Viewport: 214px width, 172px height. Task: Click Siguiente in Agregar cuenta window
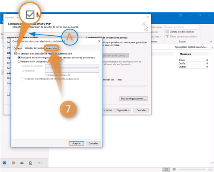pyautogui.click(x=123, y=110)
